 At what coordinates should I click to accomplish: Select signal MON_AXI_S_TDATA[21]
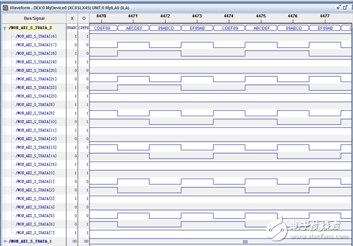coord(36,79)
